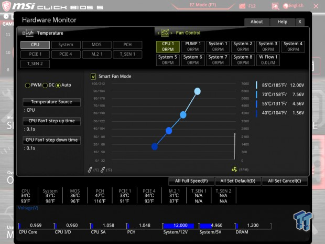Screen dimensions: 325x244
Task: Select W Flow 1 sensor
Action: pyautogui.click(x=268, y=60)
